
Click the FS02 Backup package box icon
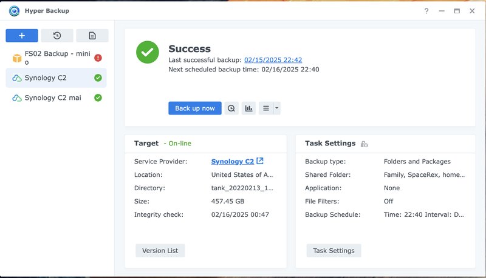(17, 58)
